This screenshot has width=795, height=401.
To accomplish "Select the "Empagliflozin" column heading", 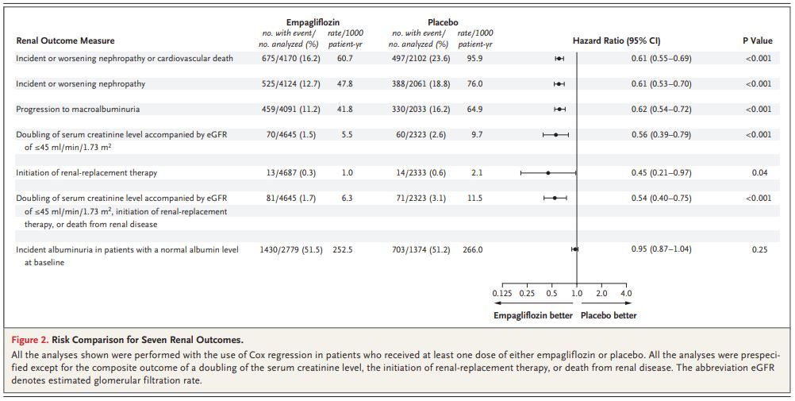I will tap(308, 22).
